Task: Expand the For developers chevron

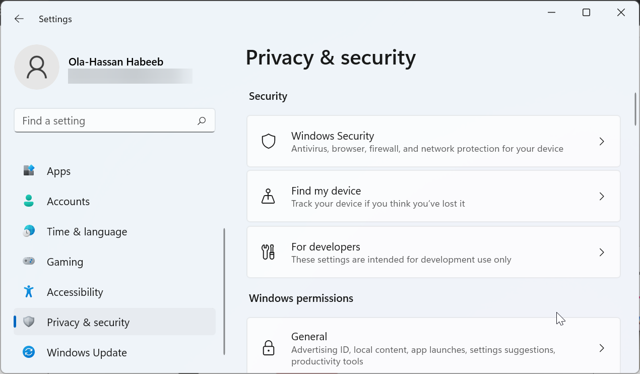Action: [x=601, y=252]
